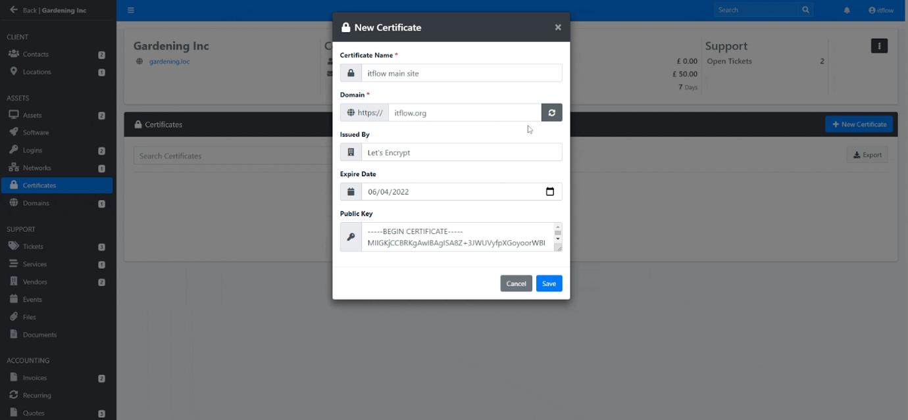Viewport: 908px width, 420px height.
Task: Click the refresh icon next to Domain field
Action: coord(551,112)
